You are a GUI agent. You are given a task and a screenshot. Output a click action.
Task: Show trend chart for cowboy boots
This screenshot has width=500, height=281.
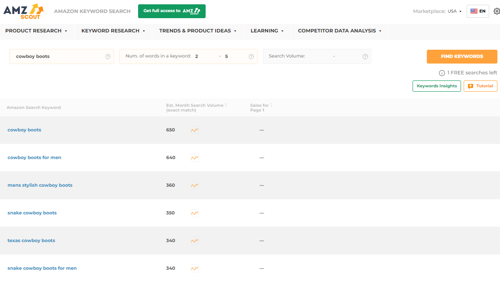tap(195, 130)
